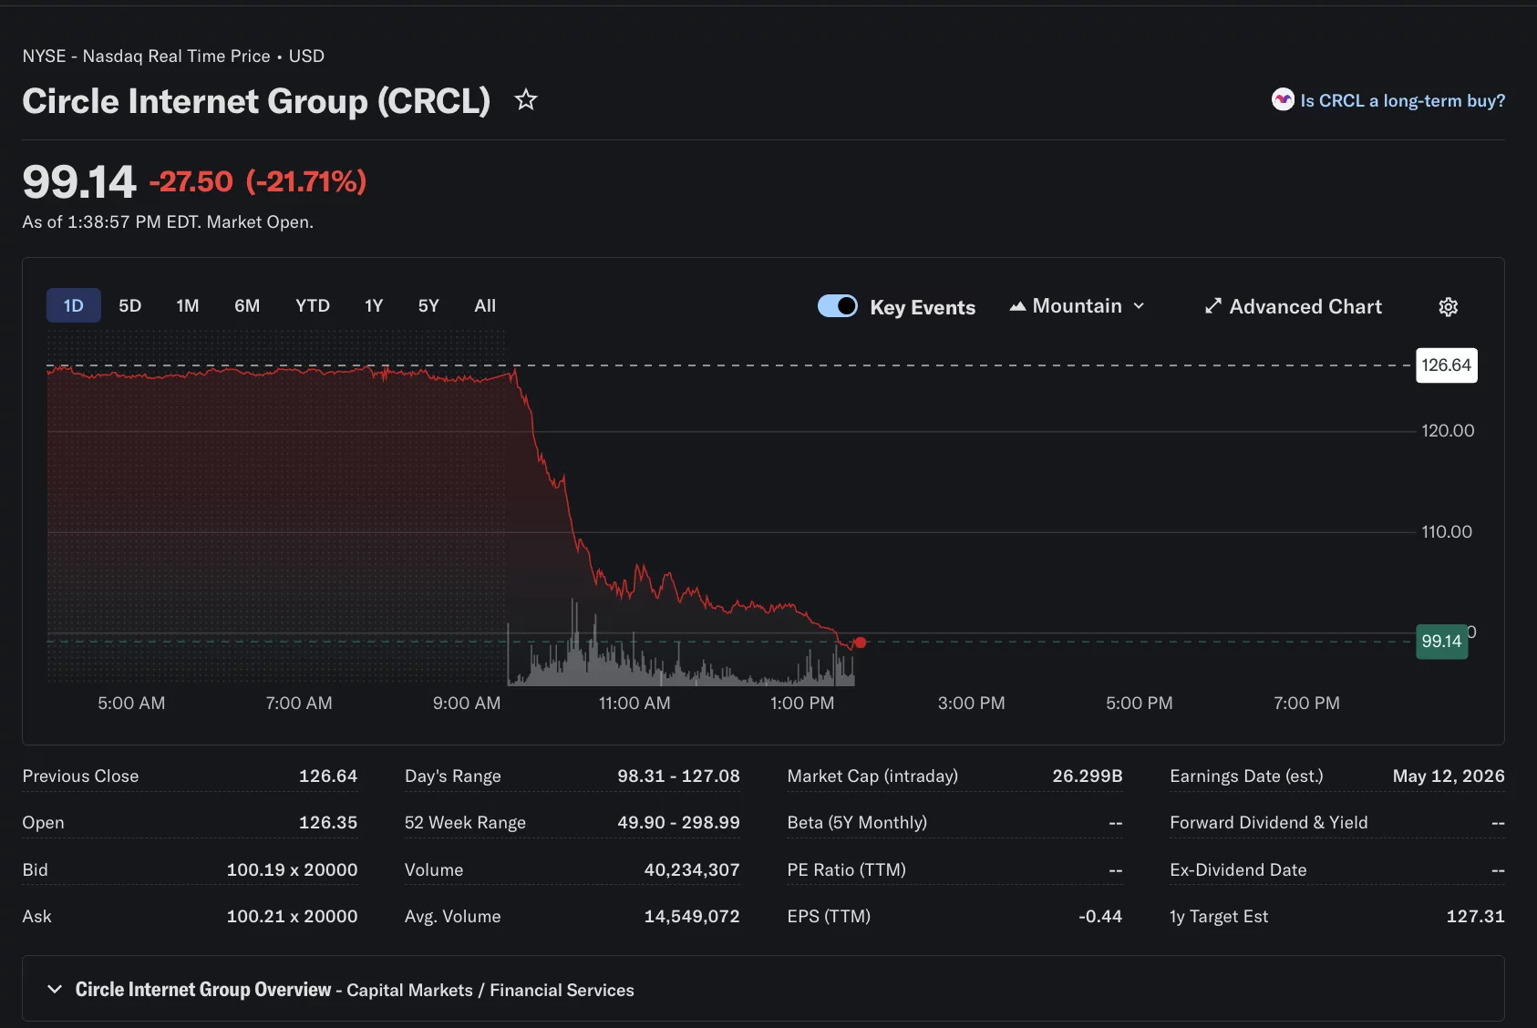Switch to the 5D chart view
This screenshot has height=1028, width=1537.
tap(129, 305)
